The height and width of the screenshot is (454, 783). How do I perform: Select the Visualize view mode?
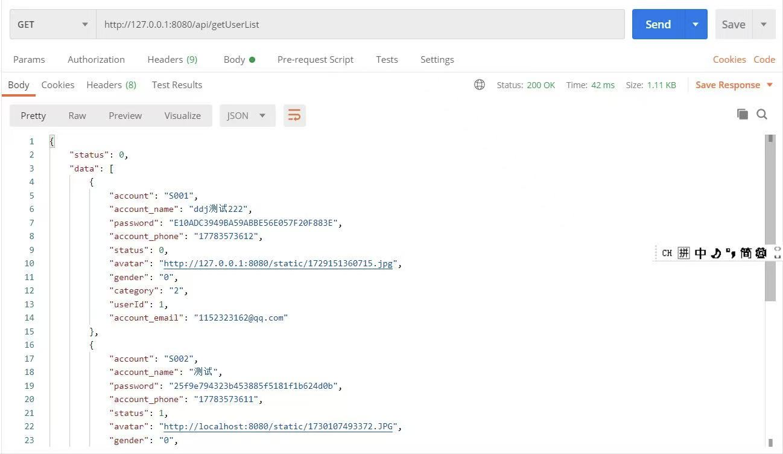[x=182, y=115]
